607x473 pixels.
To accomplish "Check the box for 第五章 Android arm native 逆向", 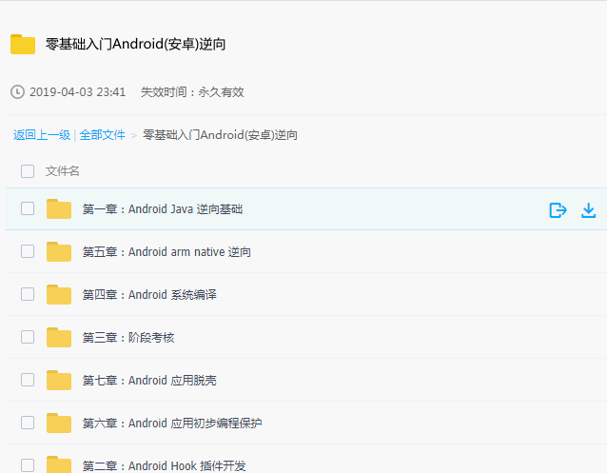I will coord(28,251).
